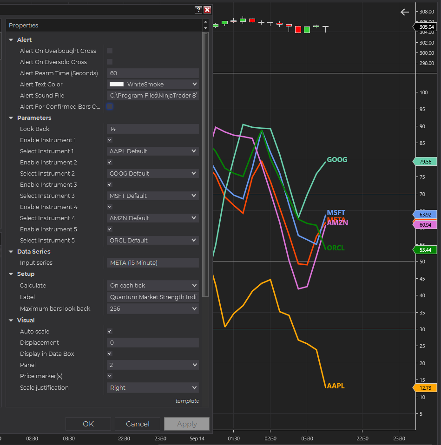The image size is (441, 445).
Task: Click the 53.44 green price marker
Action: click(425, 250)
